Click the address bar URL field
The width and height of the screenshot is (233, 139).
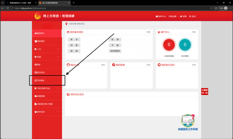point(110,8)
